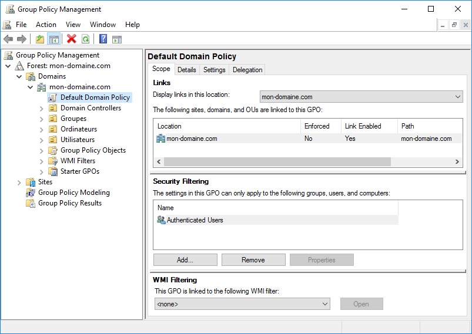Switch to the Delegation tab
Screen dimensions: 472x334
247,70
